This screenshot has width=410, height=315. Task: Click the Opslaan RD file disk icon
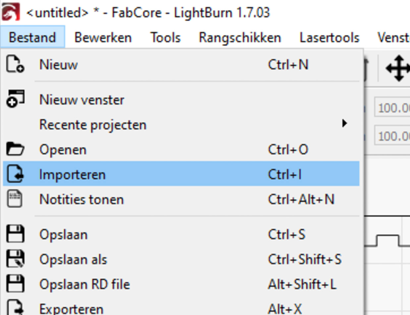[15, 284]
